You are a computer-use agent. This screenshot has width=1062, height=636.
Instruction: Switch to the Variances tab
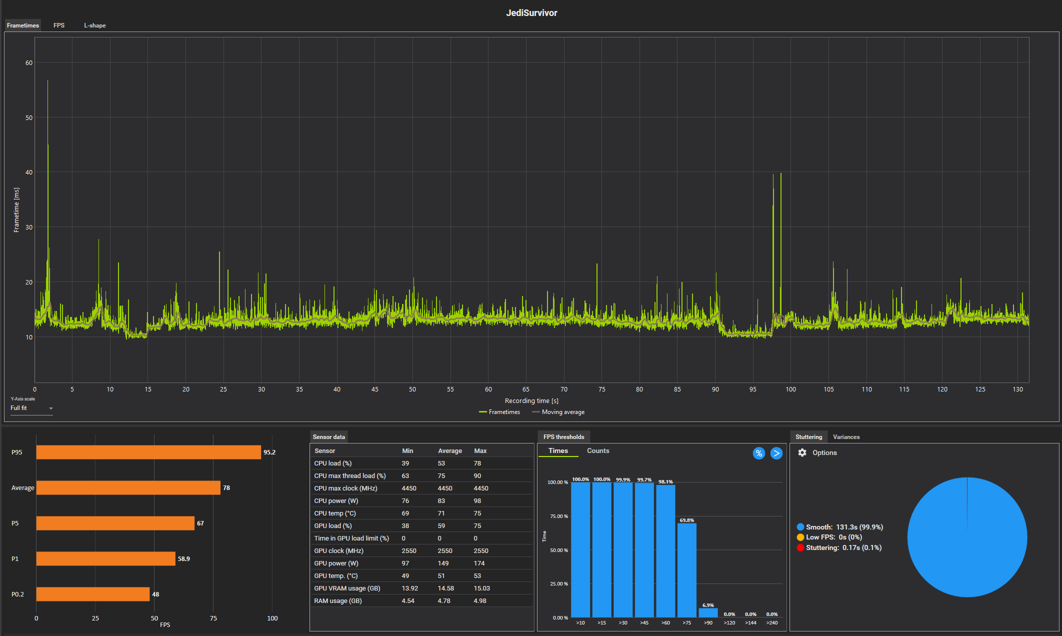846,437
